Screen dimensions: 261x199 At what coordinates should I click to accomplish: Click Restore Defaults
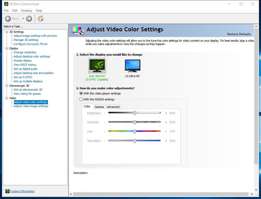pyautogui.click(x=239, y=34)
